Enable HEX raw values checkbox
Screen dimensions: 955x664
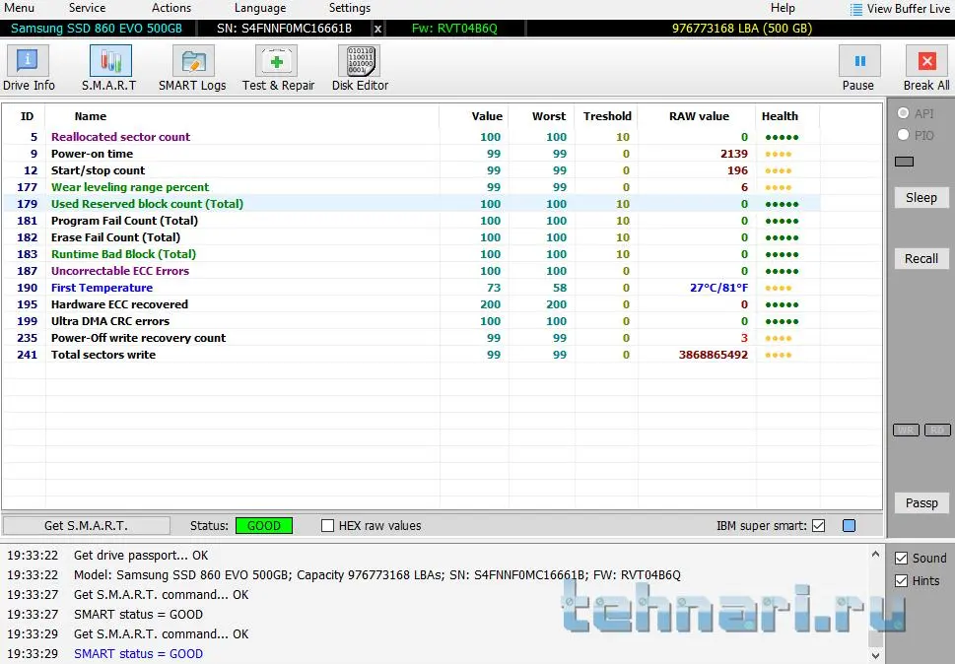coord(327,525)
